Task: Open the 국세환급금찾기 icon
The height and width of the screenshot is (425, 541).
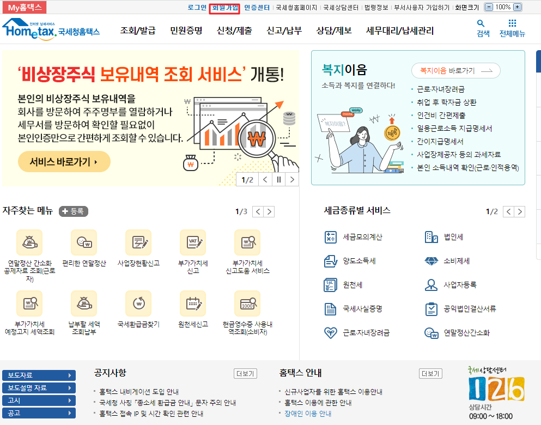Action: (138, 303)
